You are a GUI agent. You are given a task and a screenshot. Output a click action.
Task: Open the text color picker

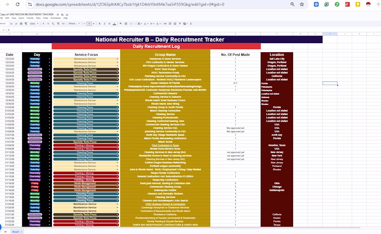114,24
